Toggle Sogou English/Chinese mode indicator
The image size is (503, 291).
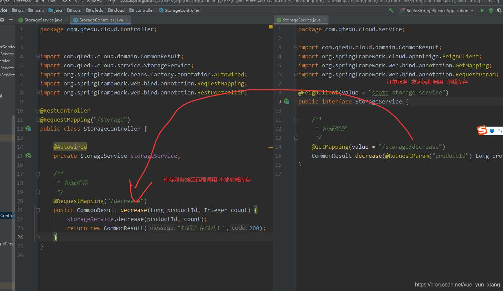click(x=492, y=131)
